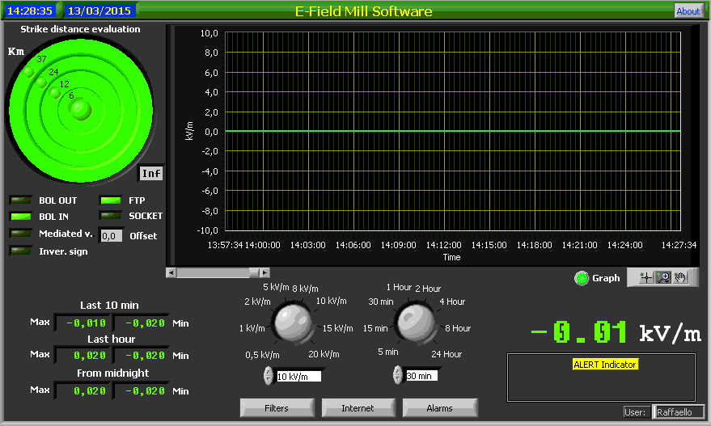Click the 14:28:35 clock display
This screenshot has width=711, height=426.
pyautogui.click(x=30, y=11)
